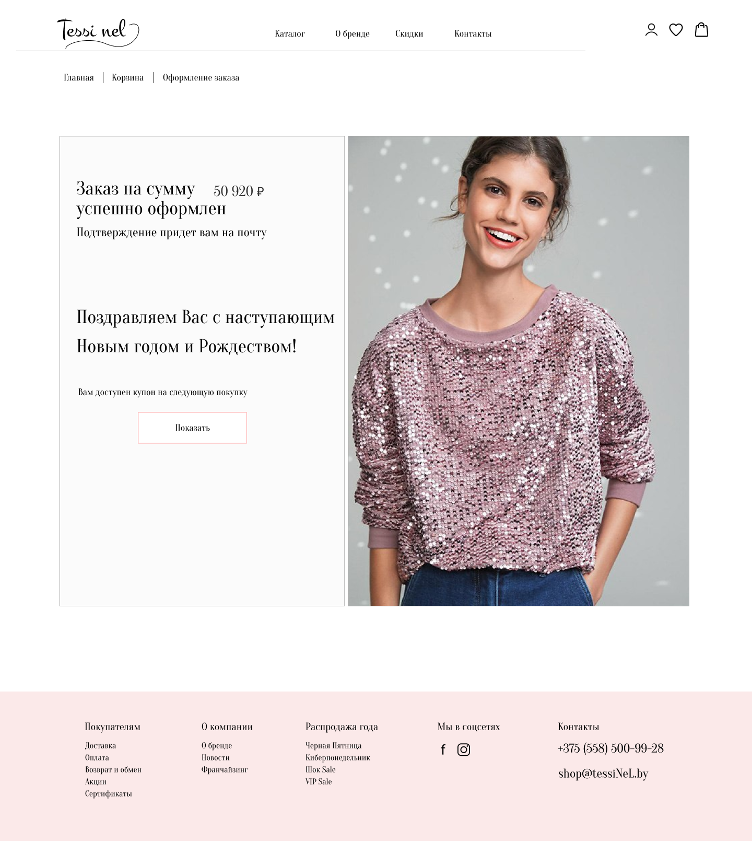This screenshot has width=752, height=841.
Task: Open the Доставка footer link
Action: click(x=100, y=745)
